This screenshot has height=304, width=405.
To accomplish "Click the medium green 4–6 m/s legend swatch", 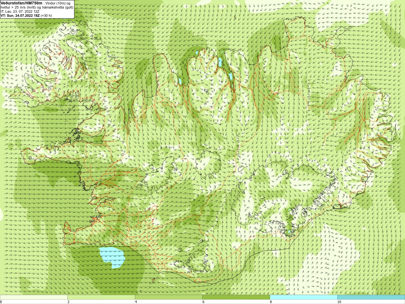I will (x=169, y=297).
